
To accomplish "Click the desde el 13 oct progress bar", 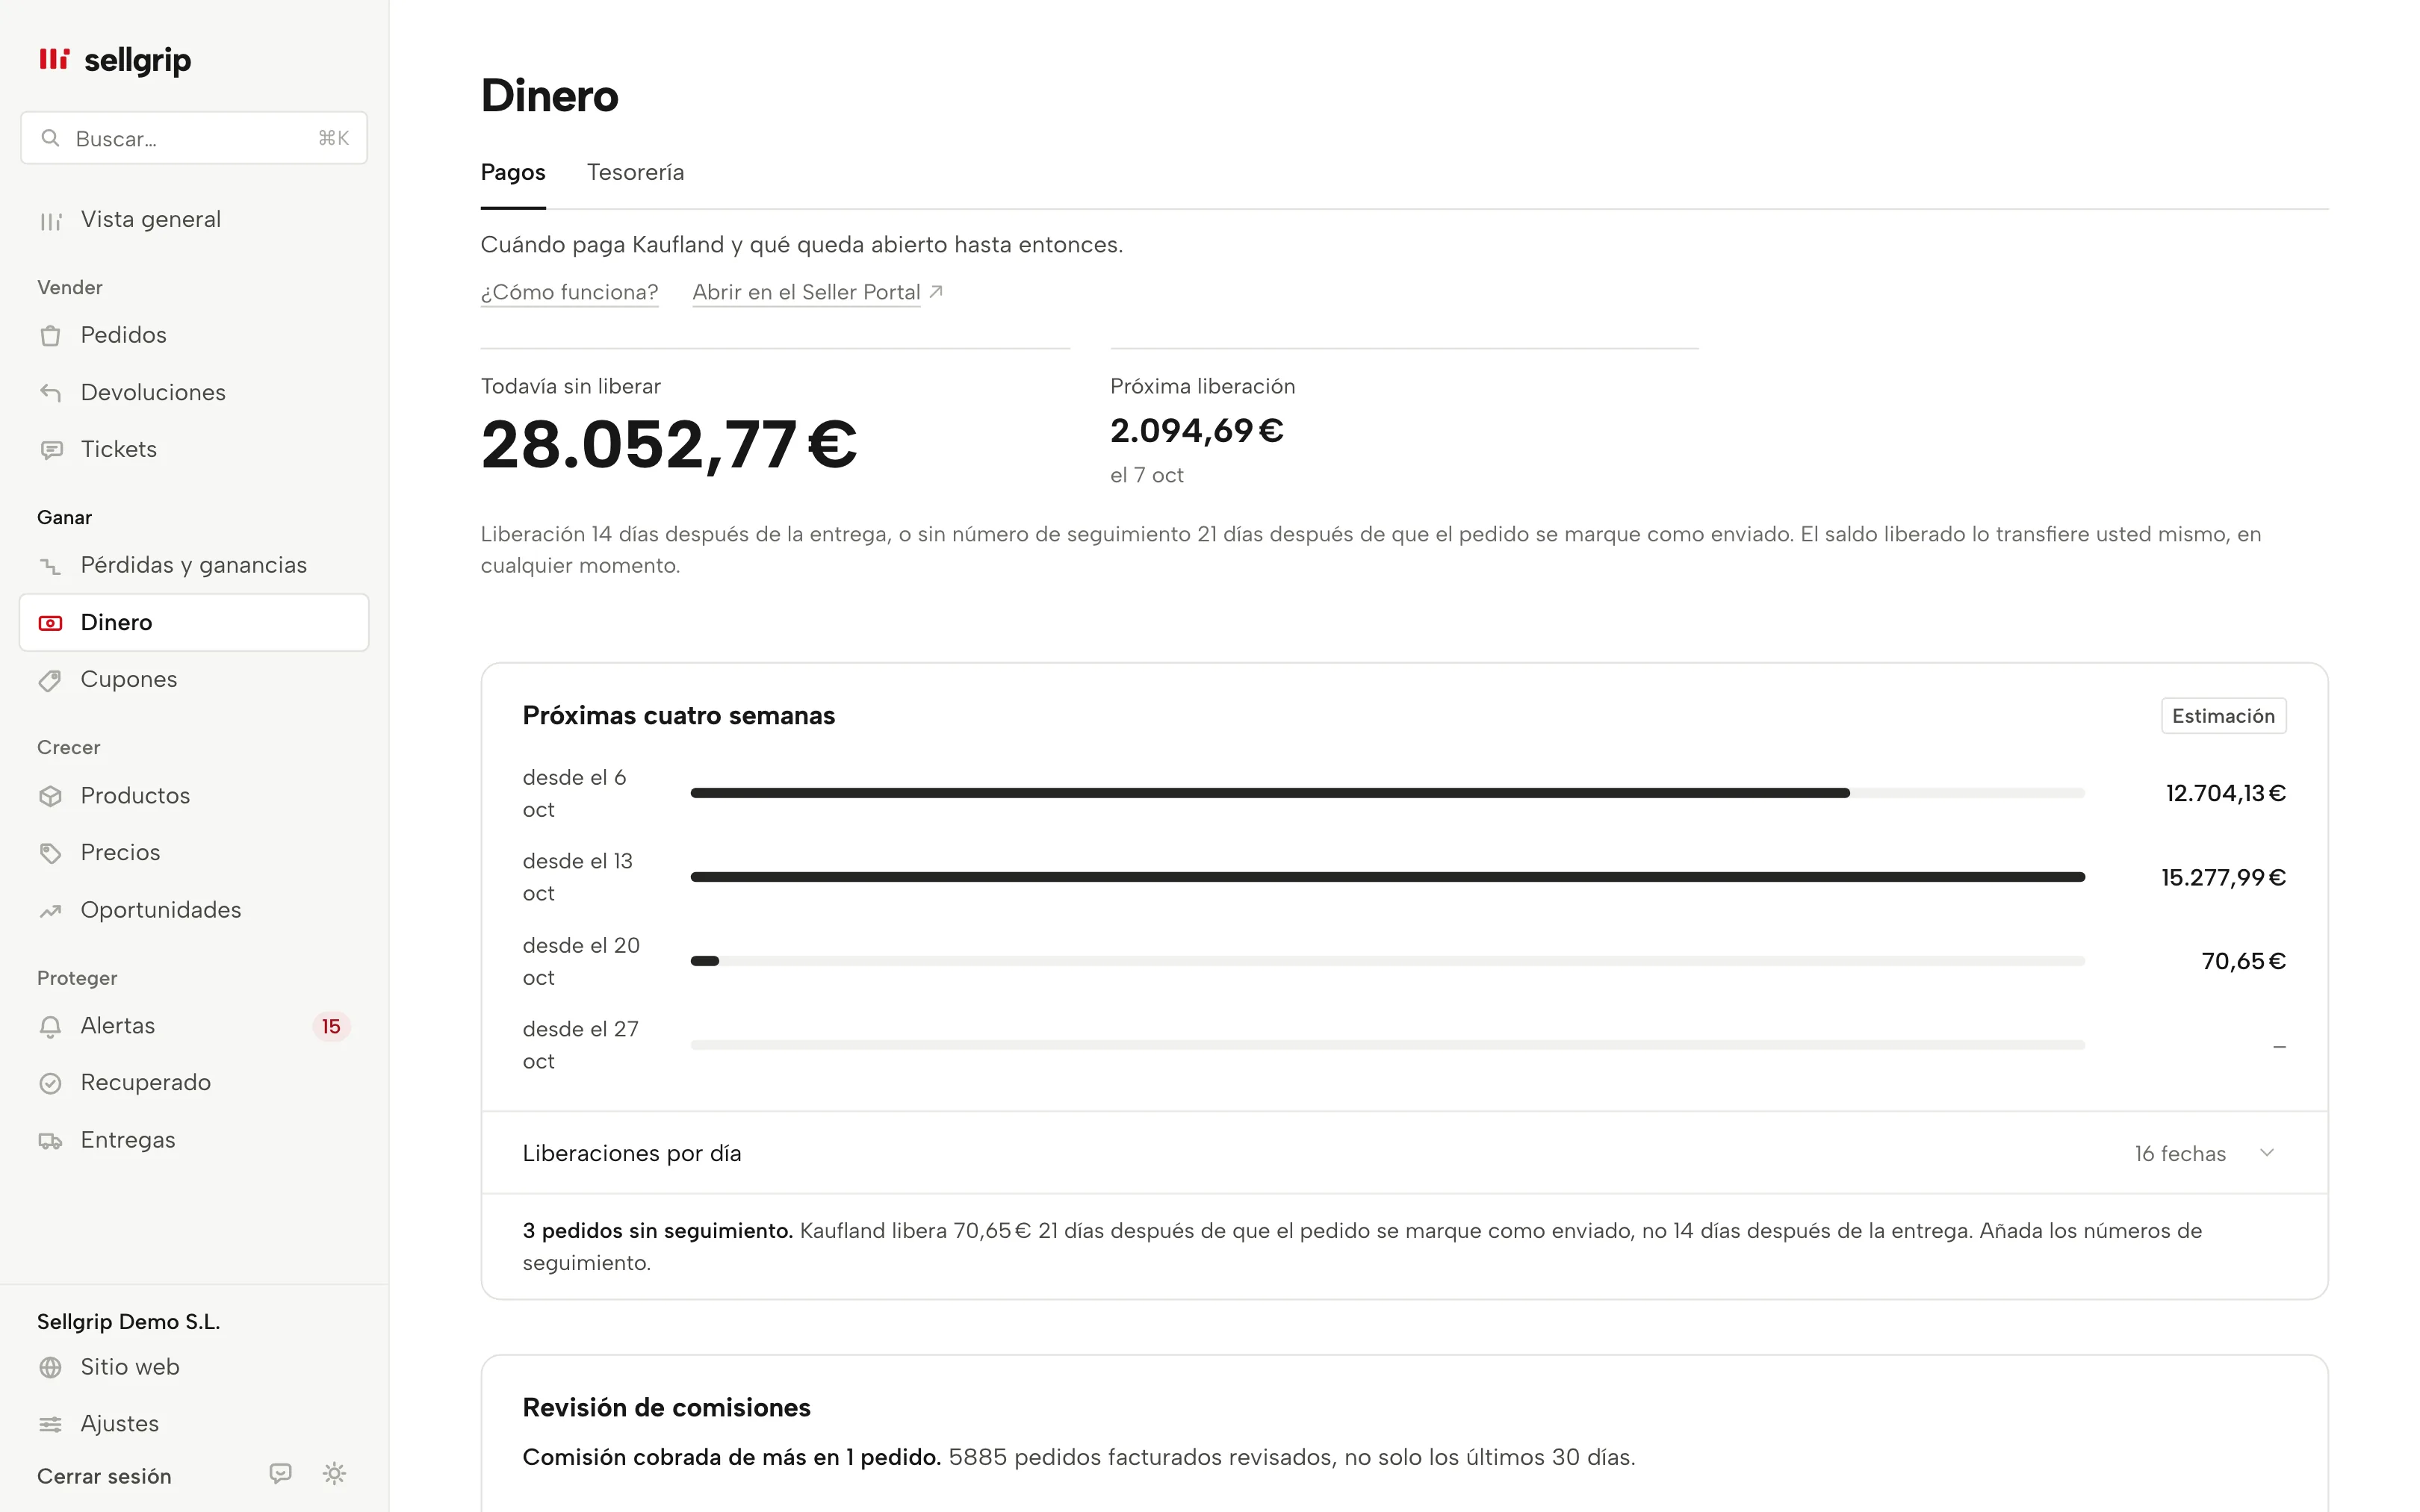I will click(x=1387, y=877).
